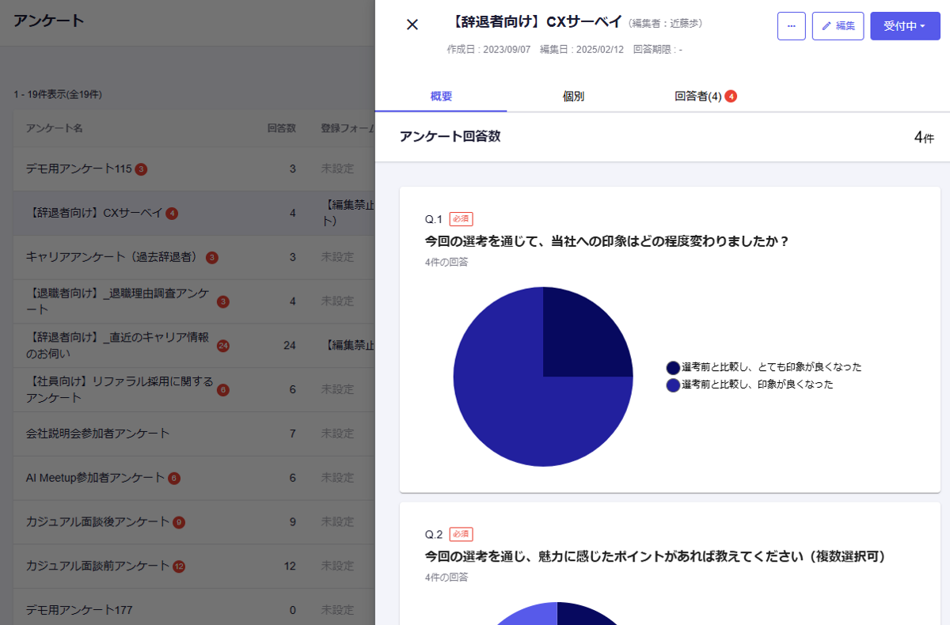This screenshot has width=950, height=625.
Task: Switch to the 概要 tab
Action: [441, 97]
